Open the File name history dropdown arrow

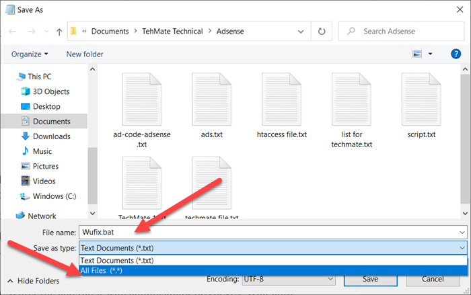click(x=462, y=233)
